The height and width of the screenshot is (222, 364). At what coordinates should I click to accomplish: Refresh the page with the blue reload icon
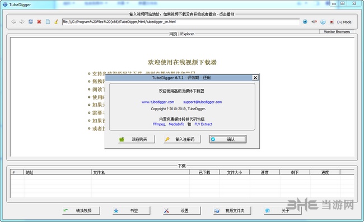click(x=31, y=22)
